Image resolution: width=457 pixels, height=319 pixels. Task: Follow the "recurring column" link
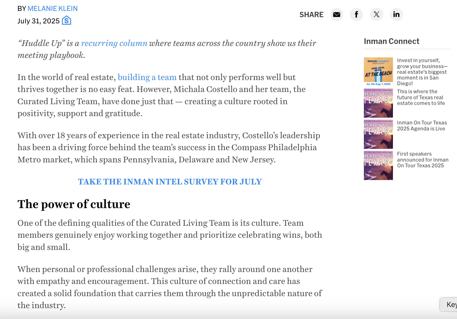point(114,43)
